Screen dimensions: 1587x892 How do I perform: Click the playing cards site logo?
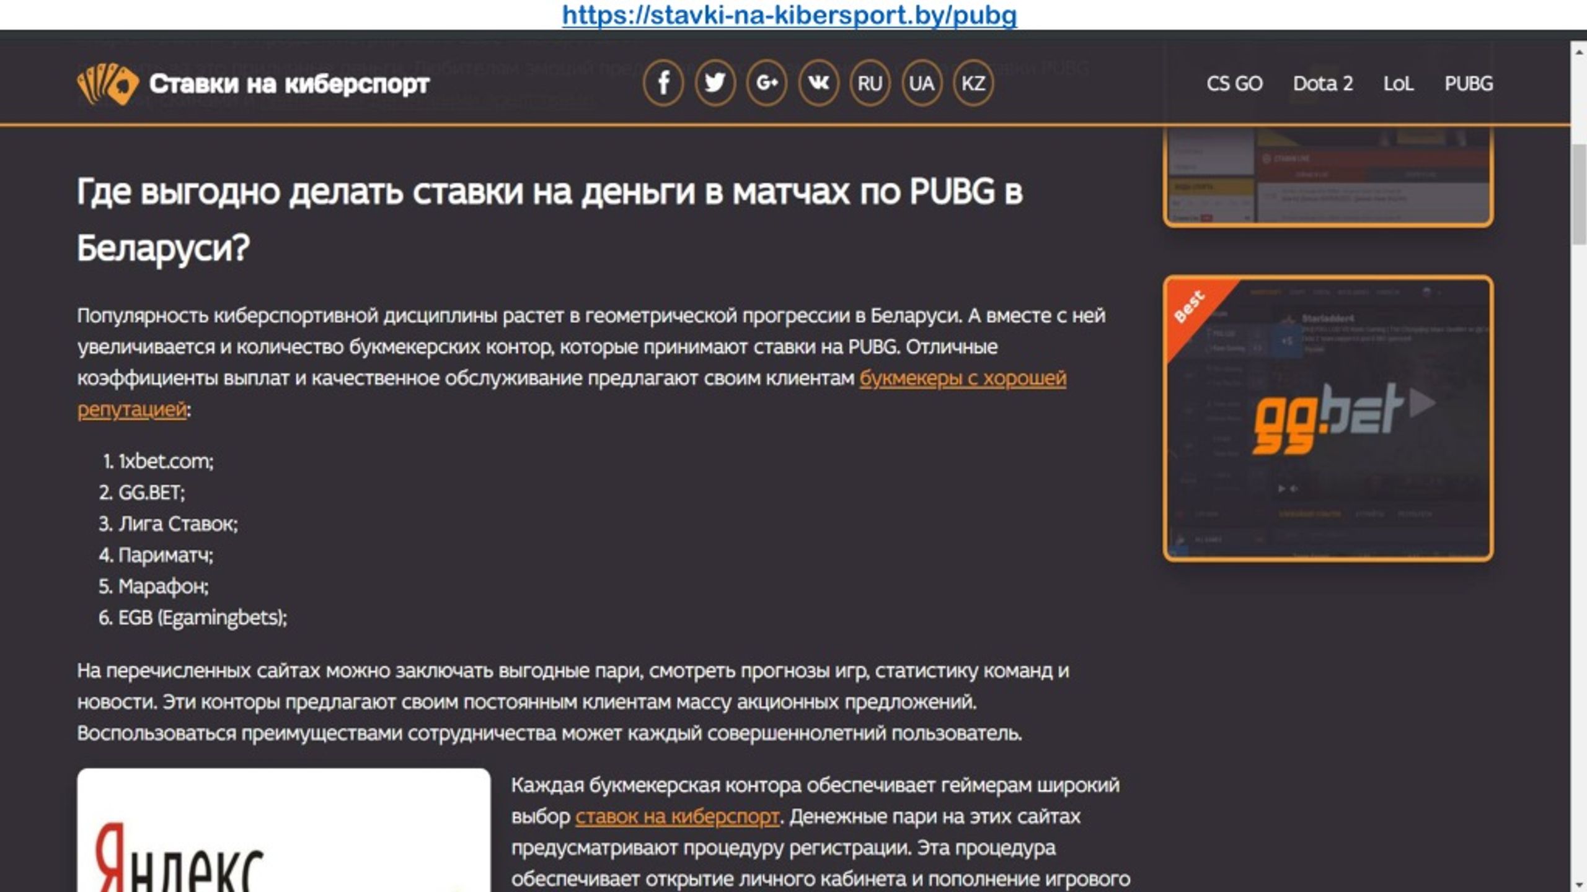point(108,84)
